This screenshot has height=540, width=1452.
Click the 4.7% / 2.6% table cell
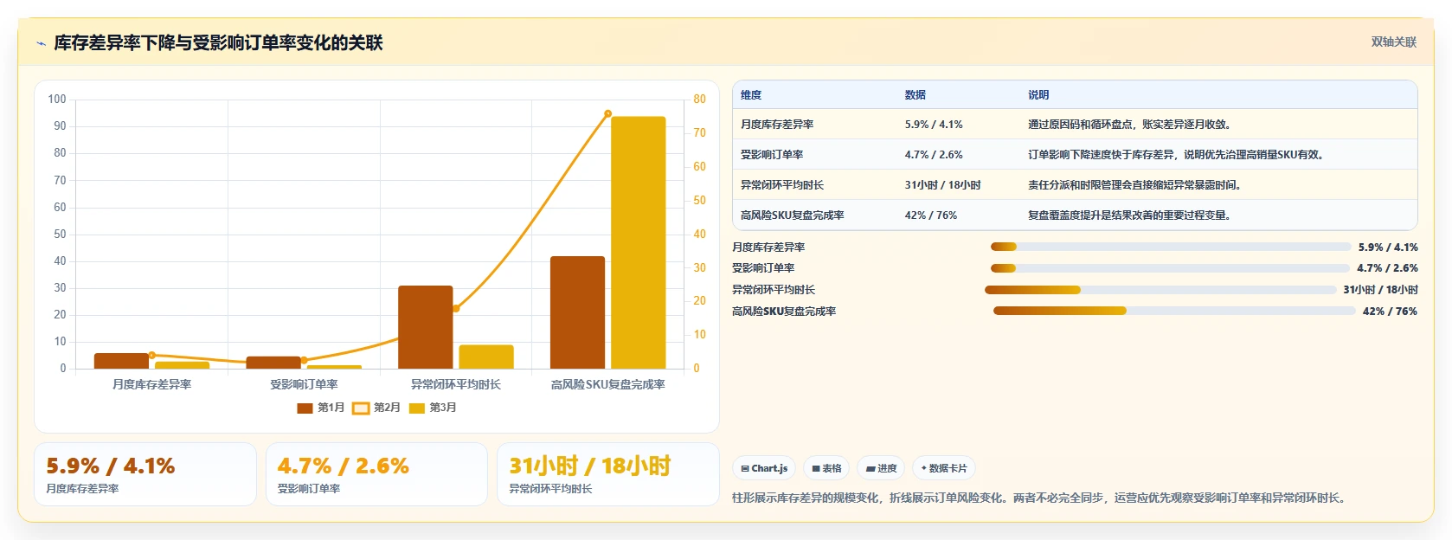[x=934, y=155]
